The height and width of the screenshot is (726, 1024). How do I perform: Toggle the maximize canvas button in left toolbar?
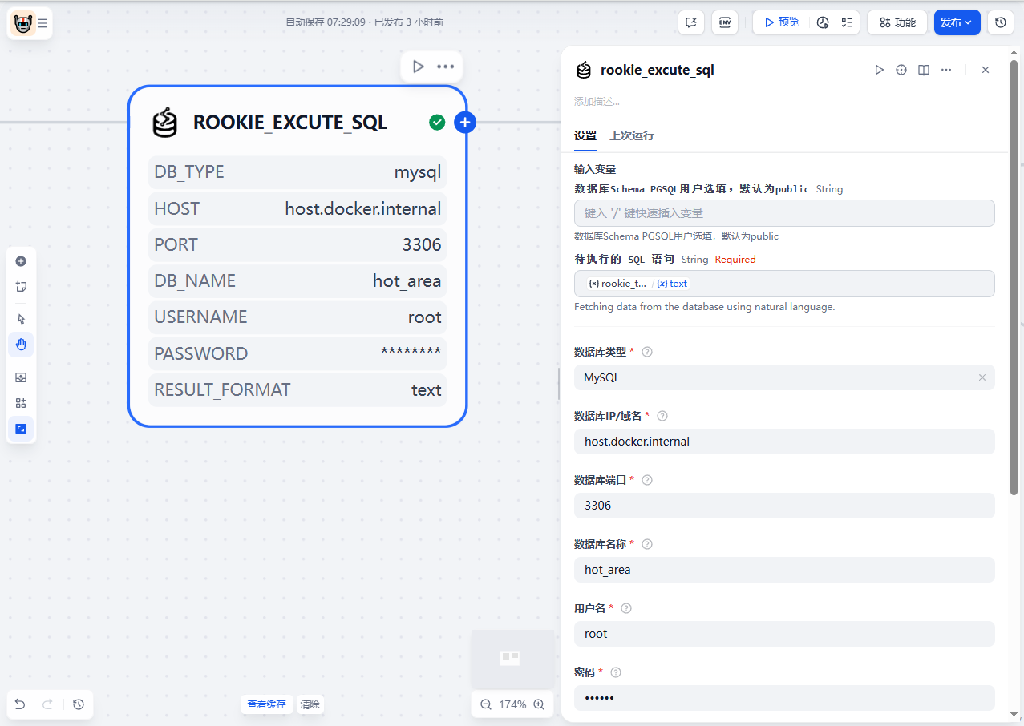(x=21, y=429)
